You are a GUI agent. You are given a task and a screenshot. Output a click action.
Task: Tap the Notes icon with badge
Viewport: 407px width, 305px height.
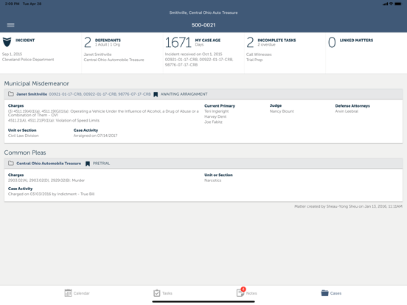pos(240,292)
